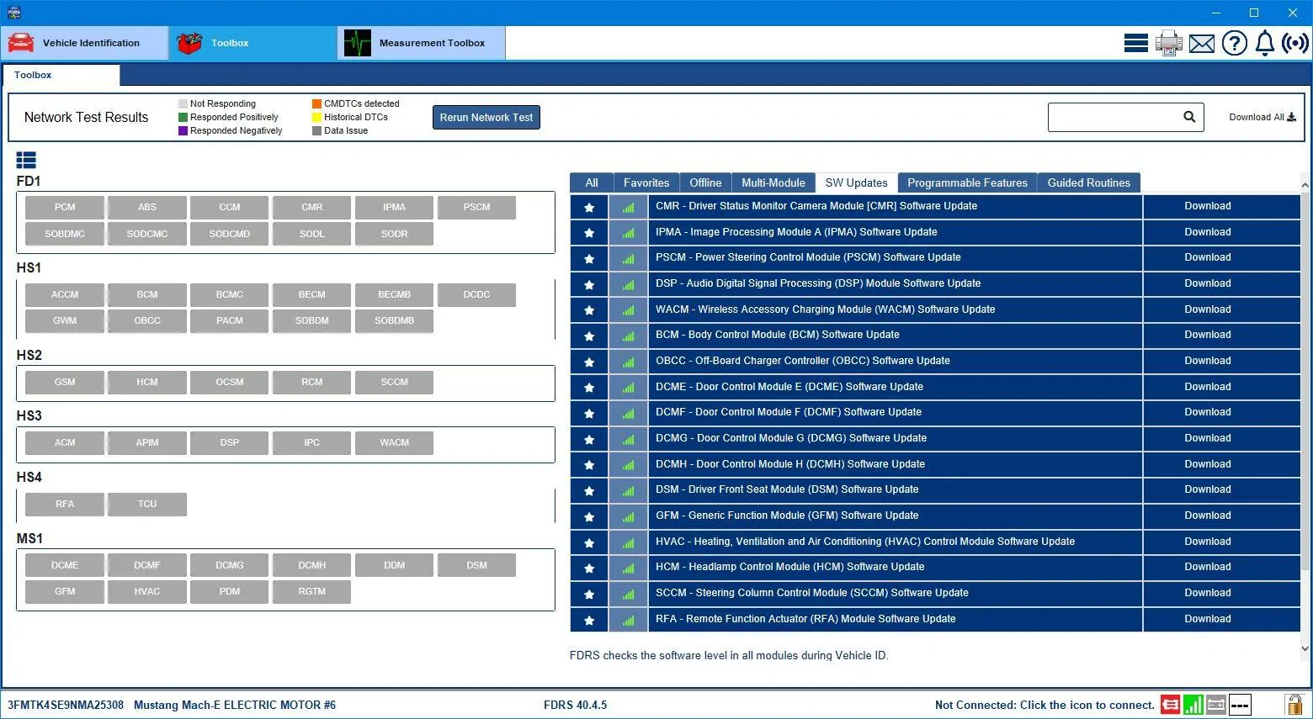The image size is (1313, 719).
Task: Click the Rerun Network Test button
Action: coord(486,117)
